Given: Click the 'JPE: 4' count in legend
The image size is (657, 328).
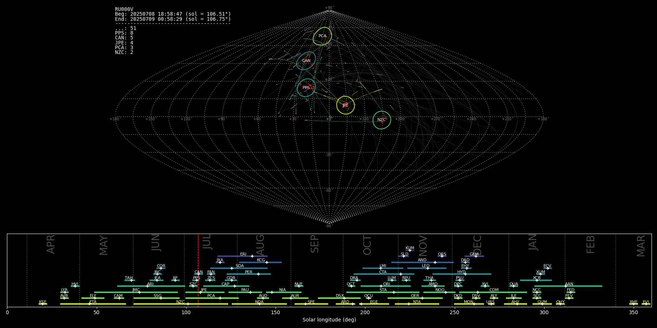Looking at the screenshot, I should [x=124, y=43].
